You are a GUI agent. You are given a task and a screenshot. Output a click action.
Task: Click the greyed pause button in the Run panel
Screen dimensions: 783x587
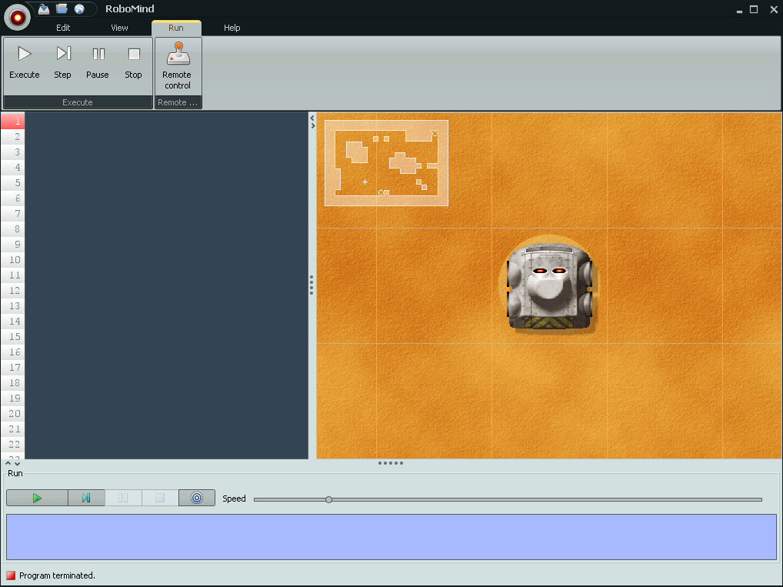click(x=123, y=498)
